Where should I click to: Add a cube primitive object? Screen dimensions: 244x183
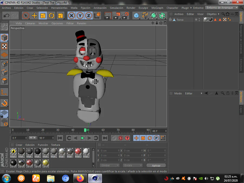click(136, 16)
